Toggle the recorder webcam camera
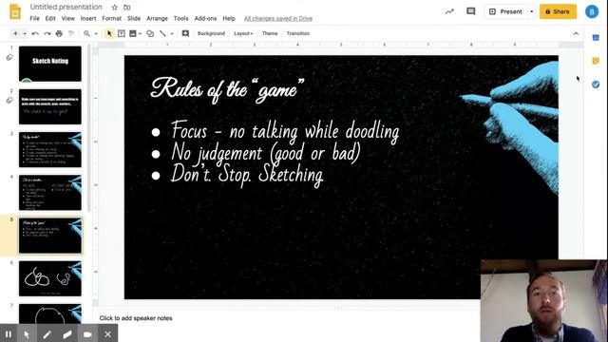608x342 pixels. point(87,333)
